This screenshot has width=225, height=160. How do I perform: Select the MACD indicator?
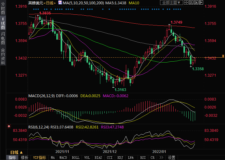pyautogui.click(x=63, y=158)
